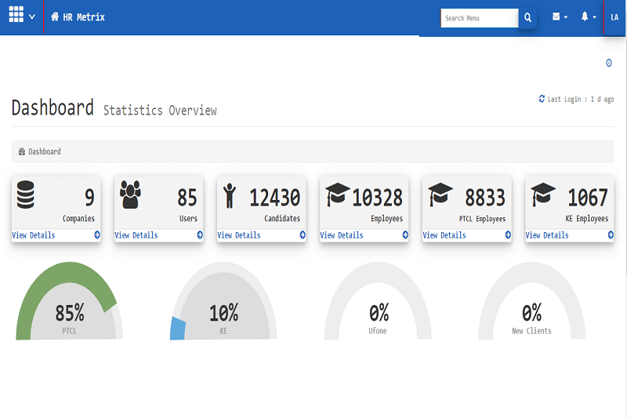Open the mail messages dropdown
Image resolution: width=627 pixels, height=418 pixels.
tap(559, 17)
